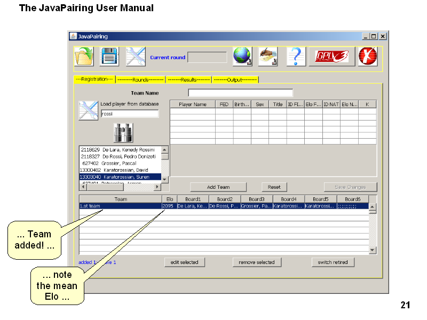This screenshot has width=427, height=320.
Task: Click the floppy disk save icon
Action: 109,57
